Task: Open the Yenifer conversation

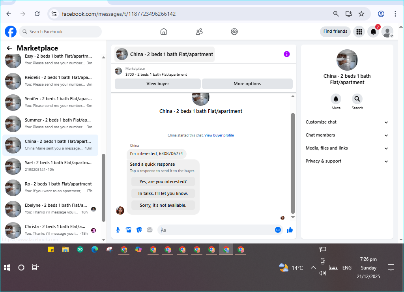Action: 50,102
